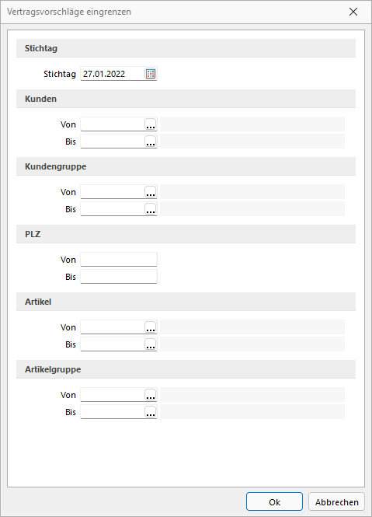Open lookup for Kunden Von field
The height and width of the screenshot is (517, 372).
click(x=151, y=124)
